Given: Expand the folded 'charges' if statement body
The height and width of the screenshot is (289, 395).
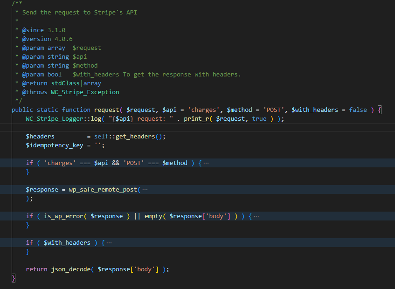Looking at the screenshot, I should coord(205,163).
